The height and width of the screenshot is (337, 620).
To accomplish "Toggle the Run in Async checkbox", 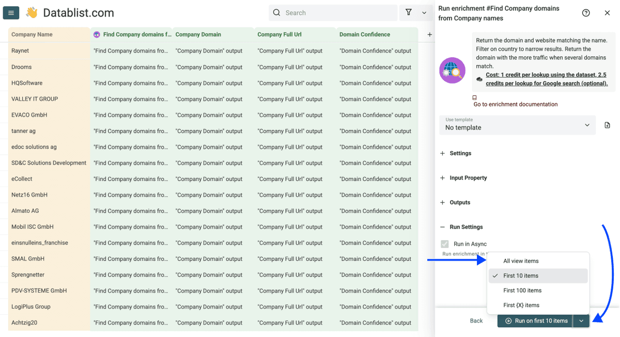I will tap(445, 244).
